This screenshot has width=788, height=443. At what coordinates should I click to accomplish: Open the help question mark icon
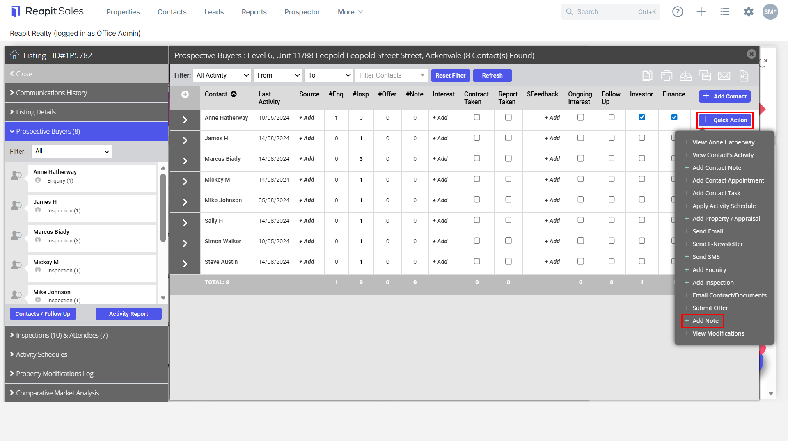[x=678, y=12]
